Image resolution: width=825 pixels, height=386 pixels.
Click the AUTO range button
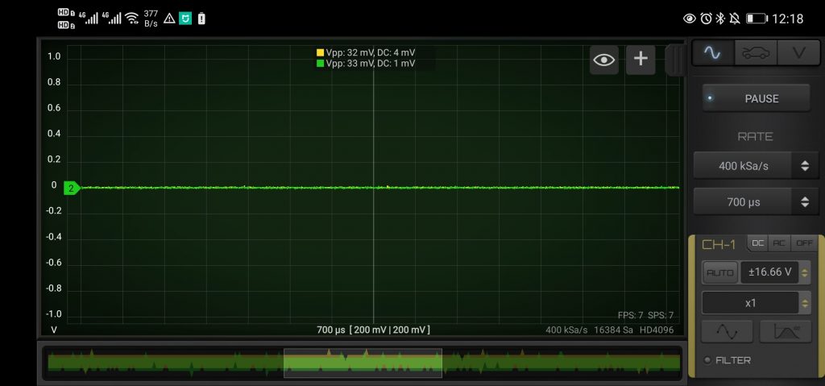click(x=719, y=273)
